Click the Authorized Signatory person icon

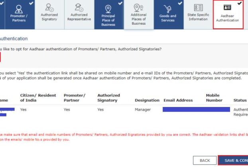click(49, 7)
